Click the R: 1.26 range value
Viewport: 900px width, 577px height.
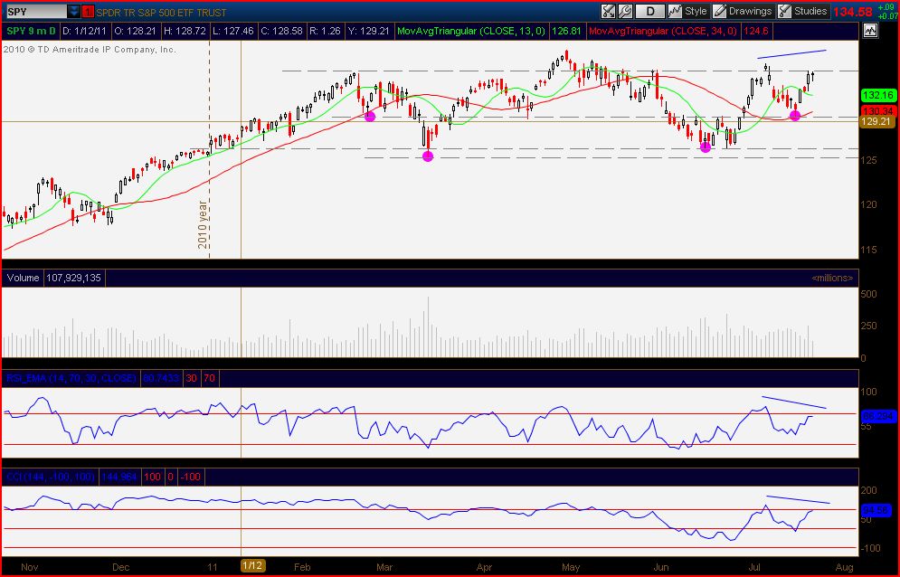tap(325, 31)
